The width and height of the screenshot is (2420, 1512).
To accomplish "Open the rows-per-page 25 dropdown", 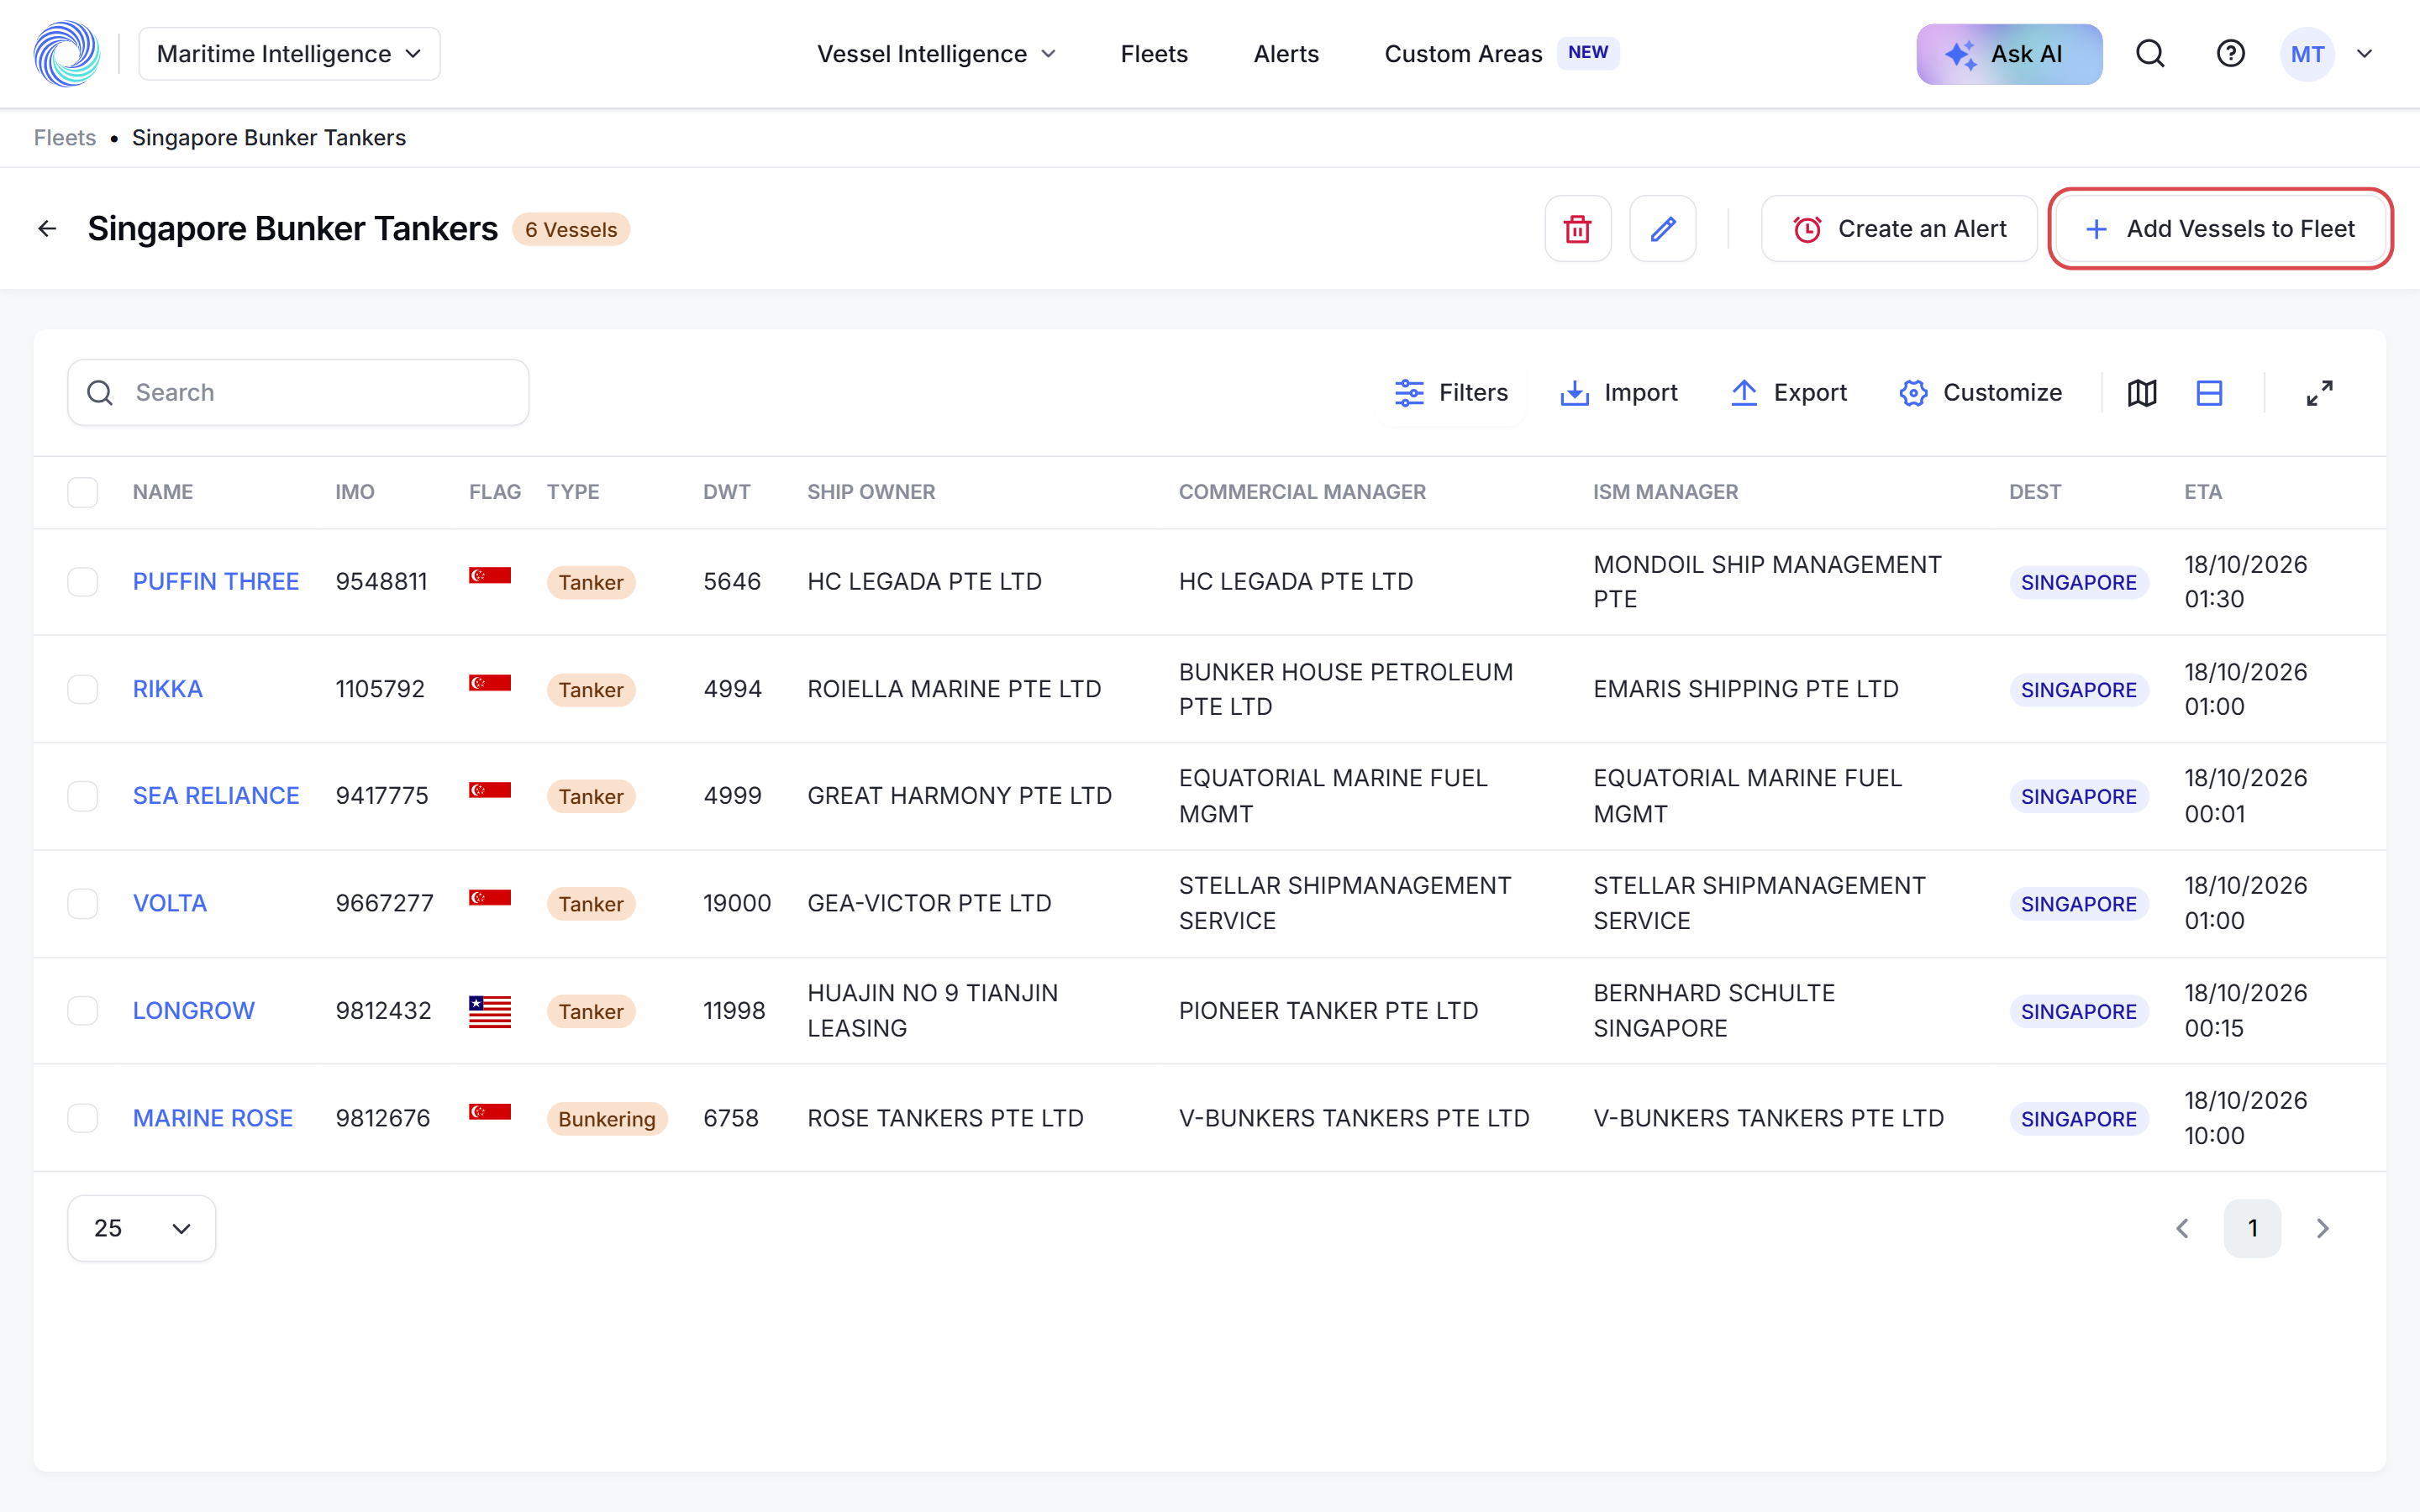I will point(142,1228).
